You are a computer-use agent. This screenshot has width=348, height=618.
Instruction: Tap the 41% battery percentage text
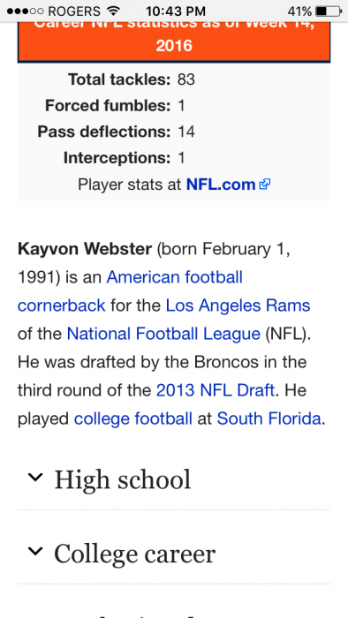point(300,11)
